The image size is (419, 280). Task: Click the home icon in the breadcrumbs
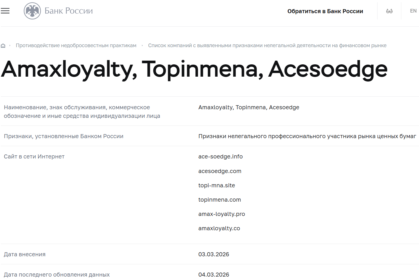tap(3, 45)
